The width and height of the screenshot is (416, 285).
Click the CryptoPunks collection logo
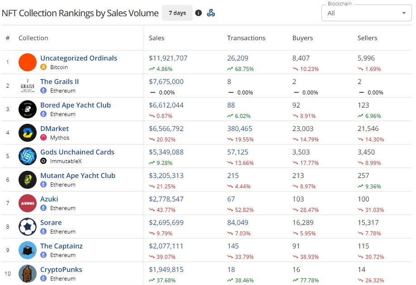pyautogui.click(x=28, y=274)
